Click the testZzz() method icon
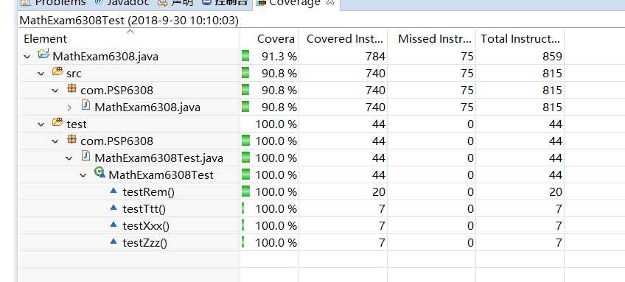 coord(114,242)
